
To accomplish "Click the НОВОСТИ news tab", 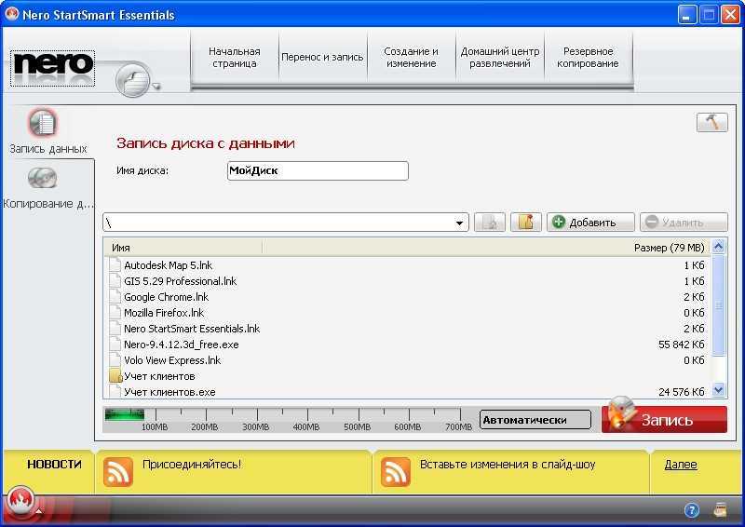I will (x=54, y=465).
